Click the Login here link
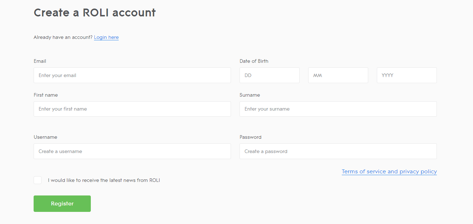This screenshot has width=473, height=224. [x=106, y=37]
